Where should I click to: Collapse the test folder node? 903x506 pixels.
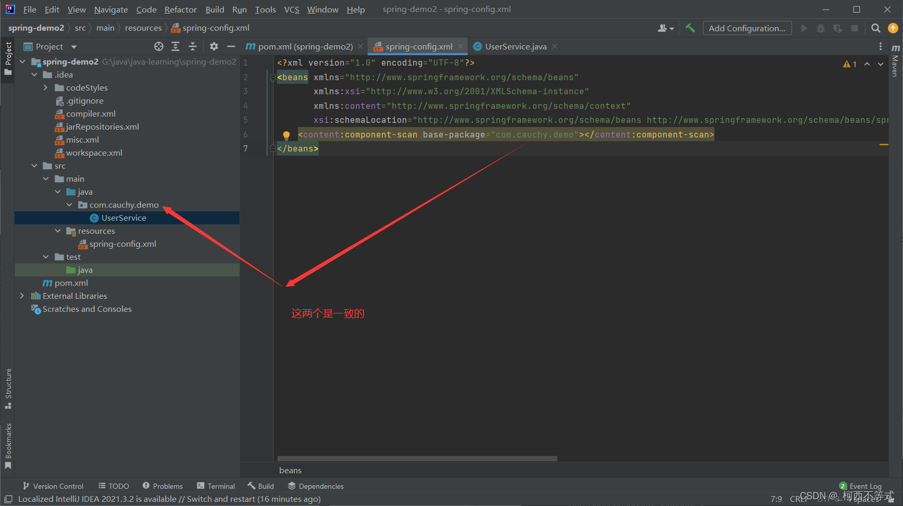point(46,257)
